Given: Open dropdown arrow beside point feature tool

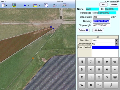Looking at the screenshot, I should click(29, 5).
